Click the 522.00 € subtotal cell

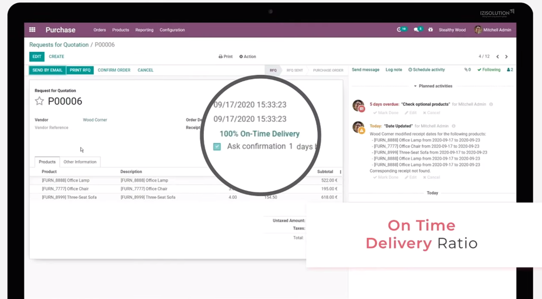(329, 180)
